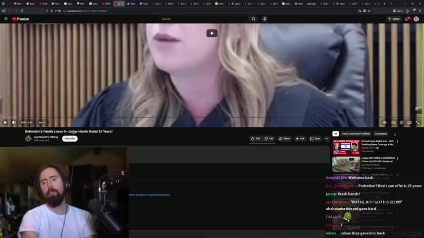Viewport: 424px width, 238px height.
Task: Enter fullscreen mode on the video
Action: 418,122
